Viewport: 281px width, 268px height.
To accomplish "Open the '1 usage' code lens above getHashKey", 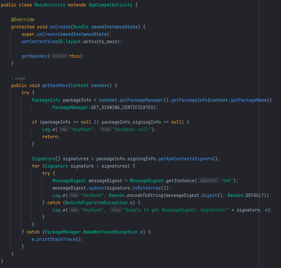I will coord(18,78).
